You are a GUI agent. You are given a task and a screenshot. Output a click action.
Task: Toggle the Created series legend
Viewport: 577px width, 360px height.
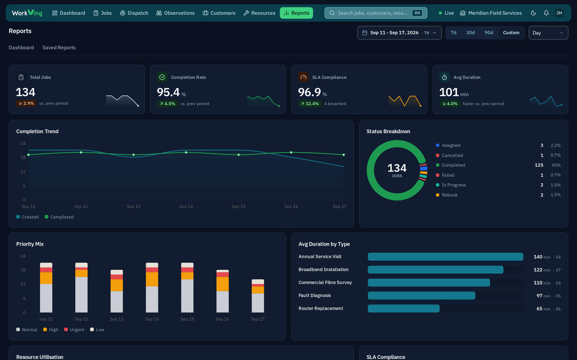pyautogui.click(x=27, y=217)
